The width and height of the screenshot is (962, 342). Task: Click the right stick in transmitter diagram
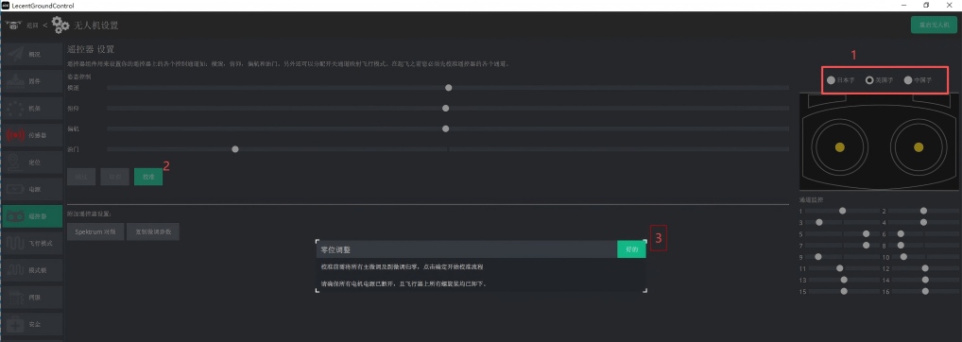(919, 147)
